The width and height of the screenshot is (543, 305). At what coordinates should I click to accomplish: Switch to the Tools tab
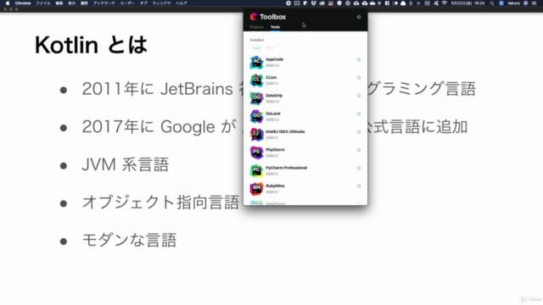pos(275,27)
